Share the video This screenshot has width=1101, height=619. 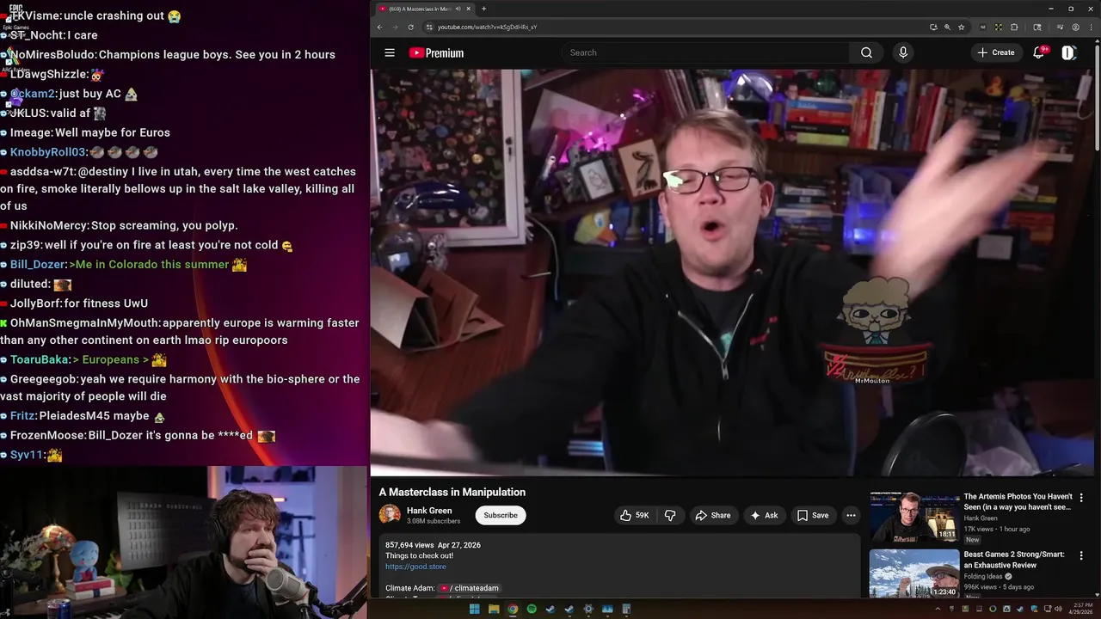(x=713, y=515)
